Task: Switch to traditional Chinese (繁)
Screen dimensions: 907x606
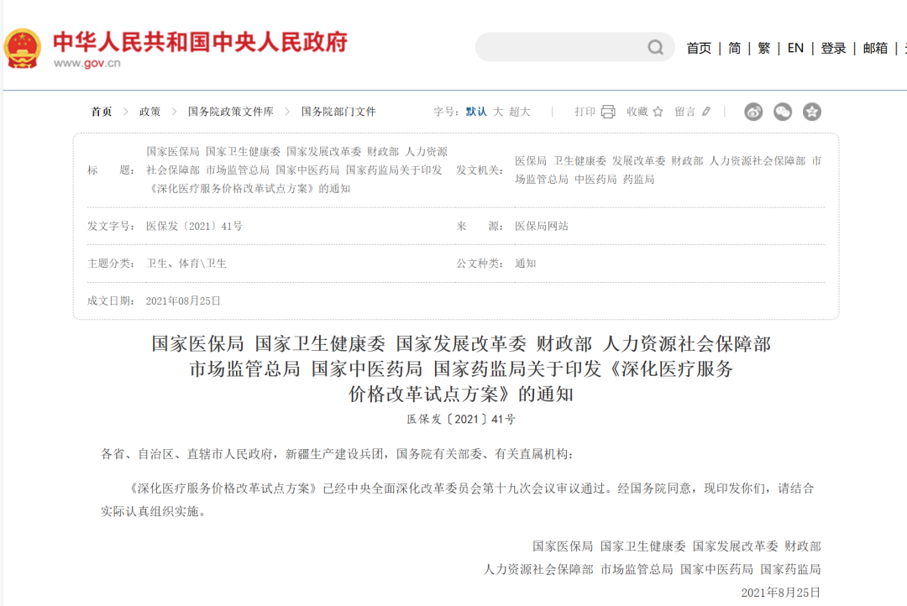Action: (763, 48)
